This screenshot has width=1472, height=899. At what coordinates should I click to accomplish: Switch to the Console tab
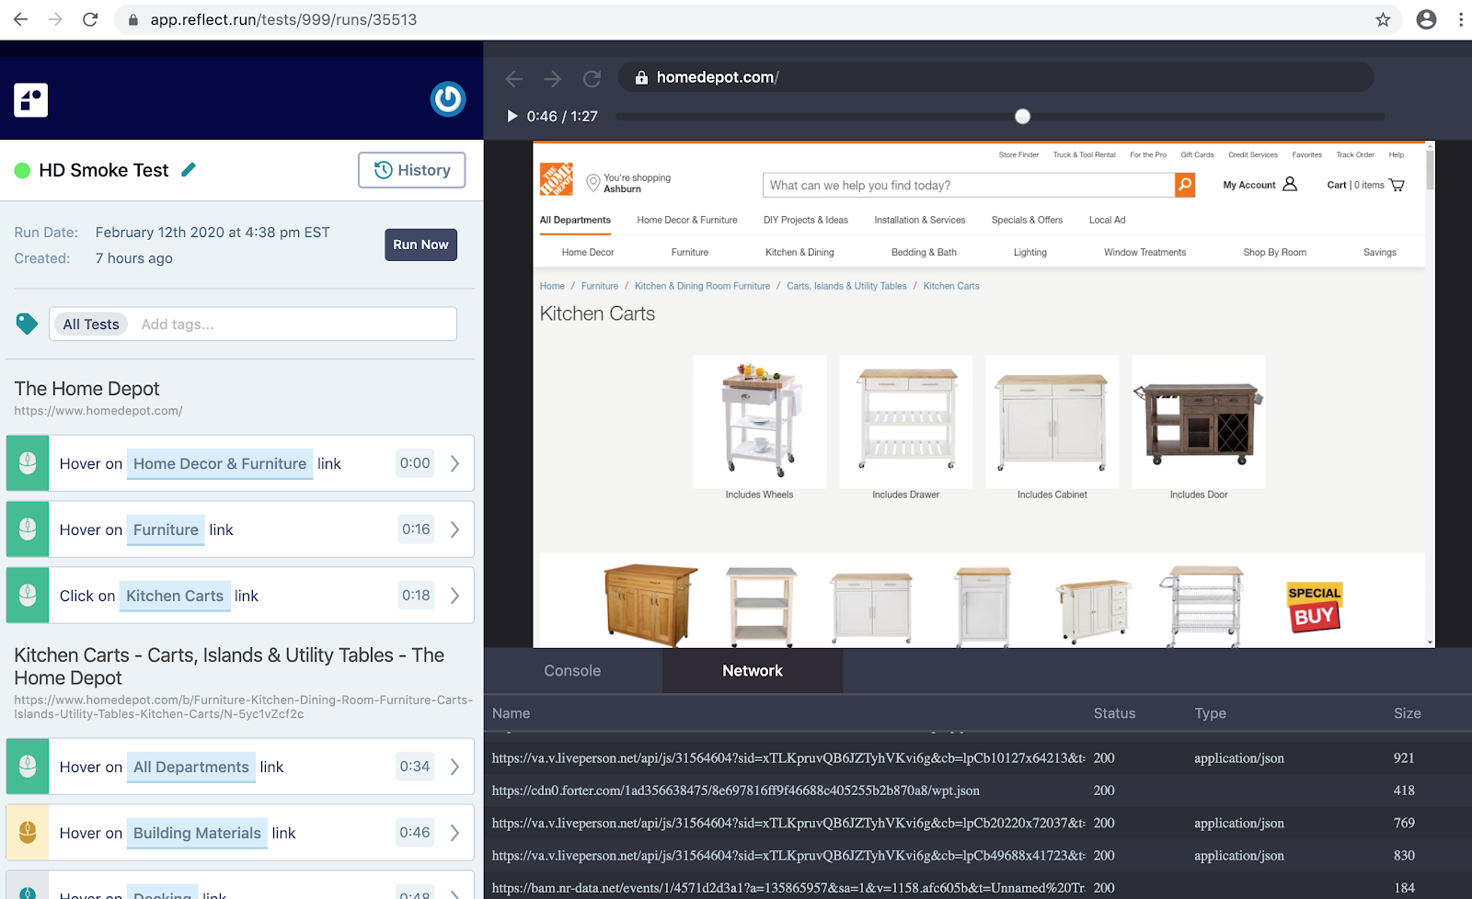coord(572,671)
